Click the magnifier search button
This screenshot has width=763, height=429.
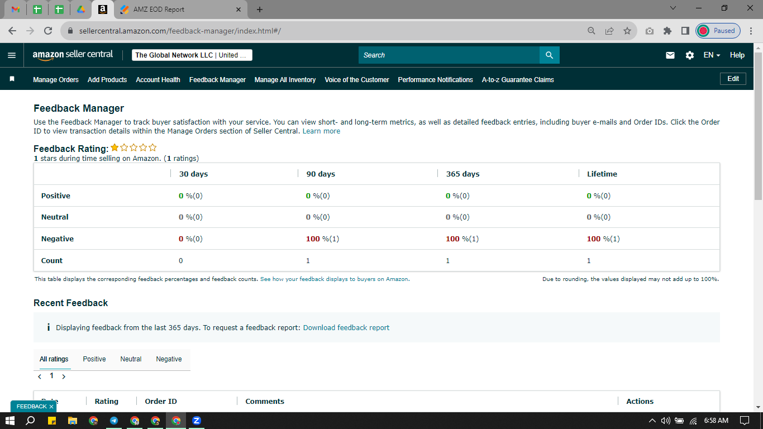[x=550, y=55]
